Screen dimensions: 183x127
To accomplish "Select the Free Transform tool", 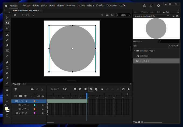I will pos(7,23).
